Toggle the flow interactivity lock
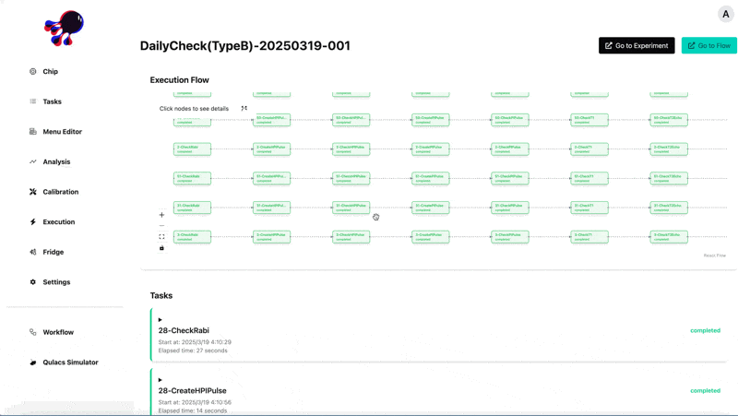 (161, 248)
